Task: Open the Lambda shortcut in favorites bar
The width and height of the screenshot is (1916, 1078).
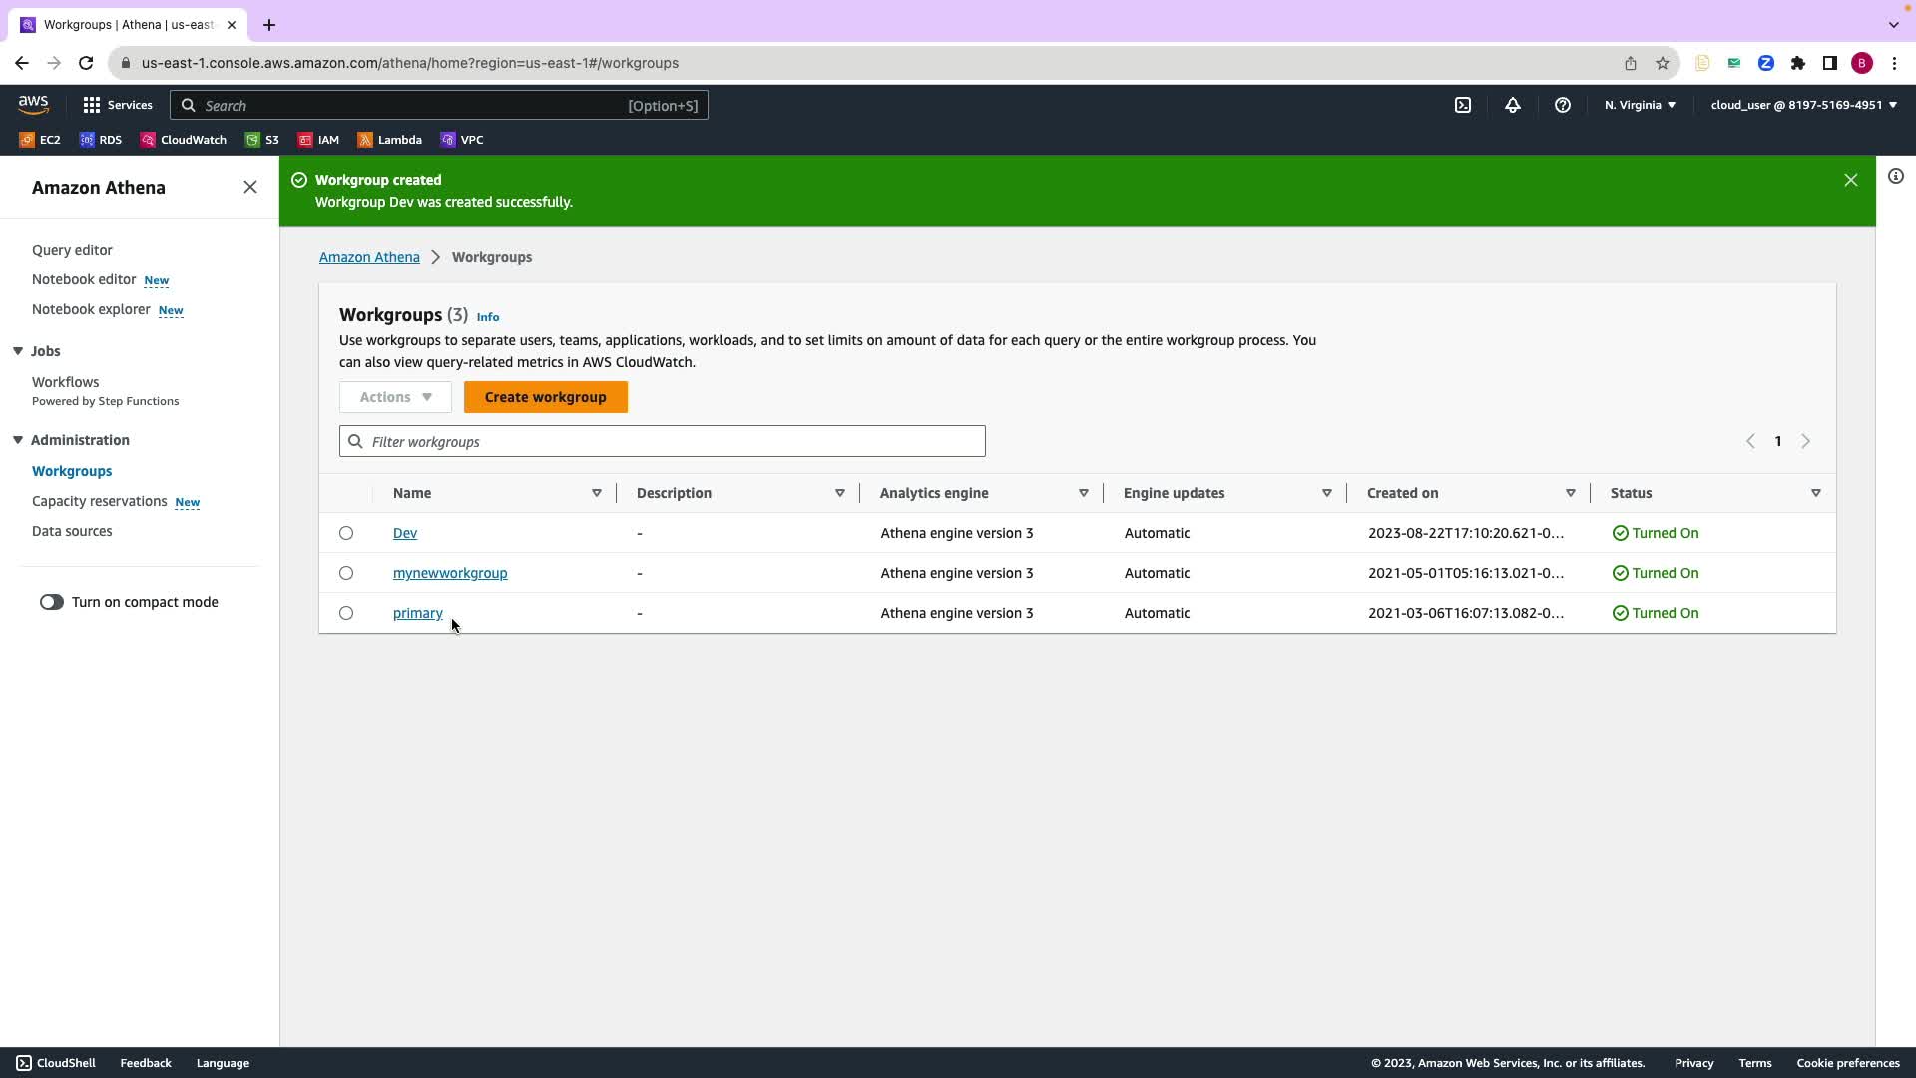Action: 389,140
